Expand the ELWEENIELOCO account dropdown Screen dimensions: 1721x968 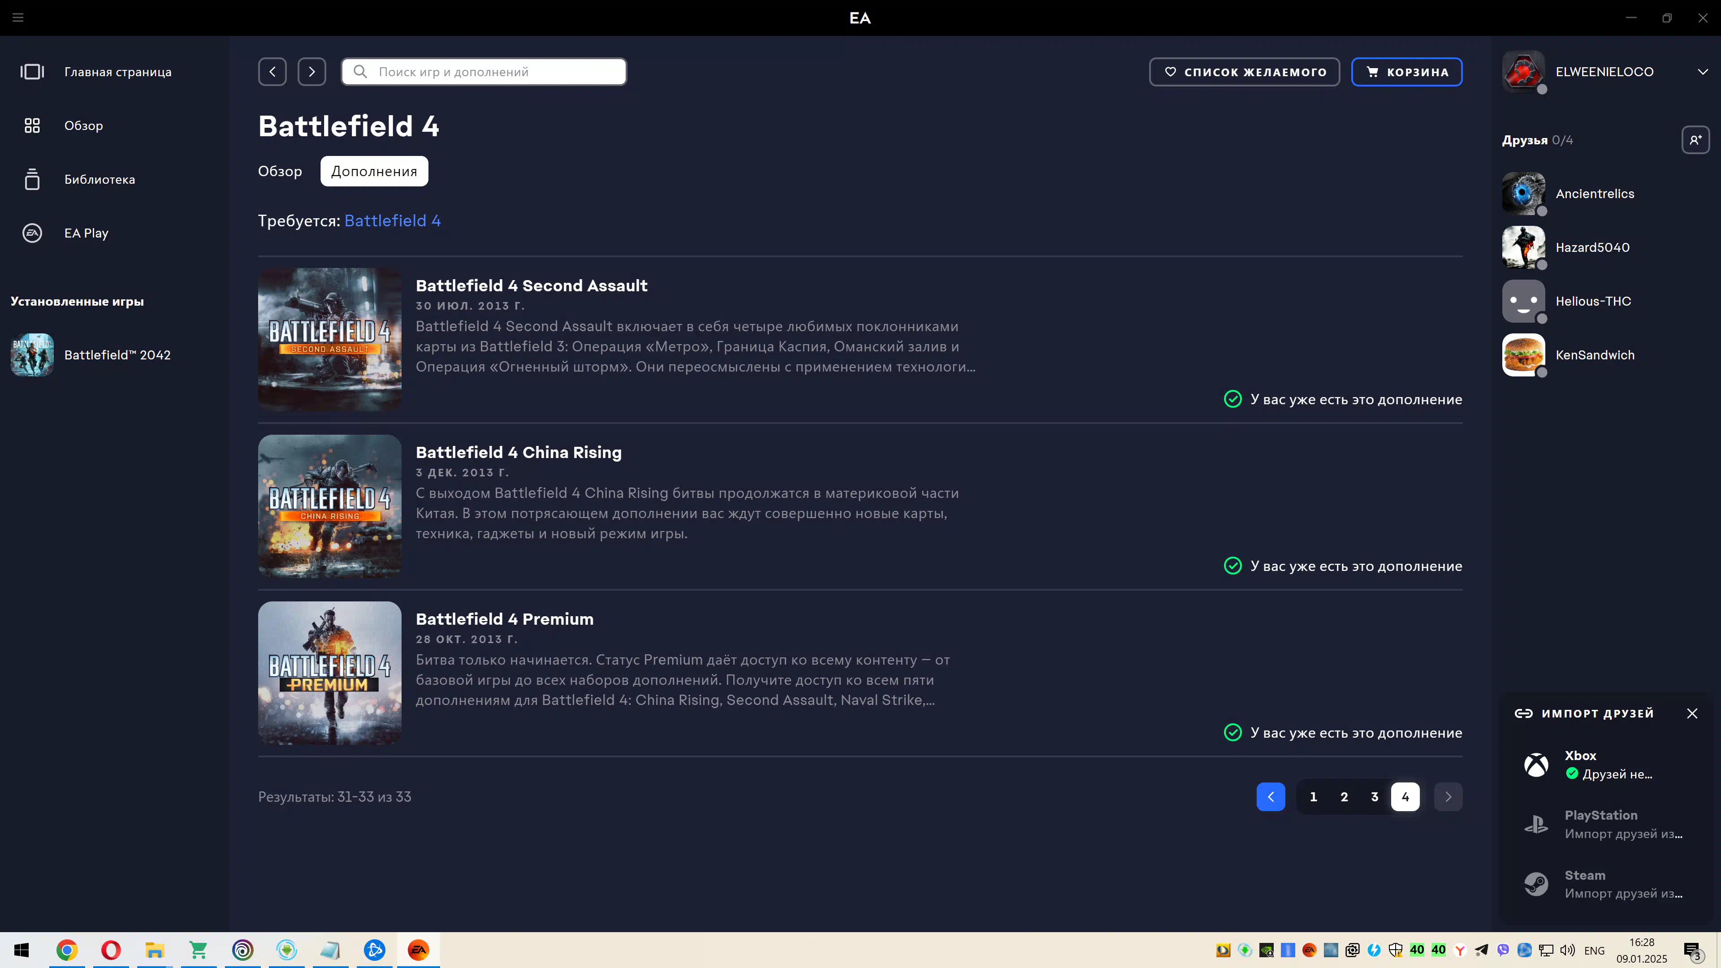point(1703,72)
